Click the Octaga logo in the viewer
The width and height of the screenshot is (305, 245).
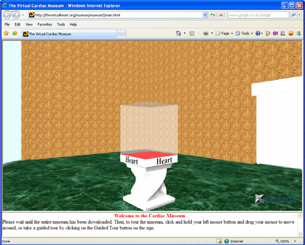[276, 199]
